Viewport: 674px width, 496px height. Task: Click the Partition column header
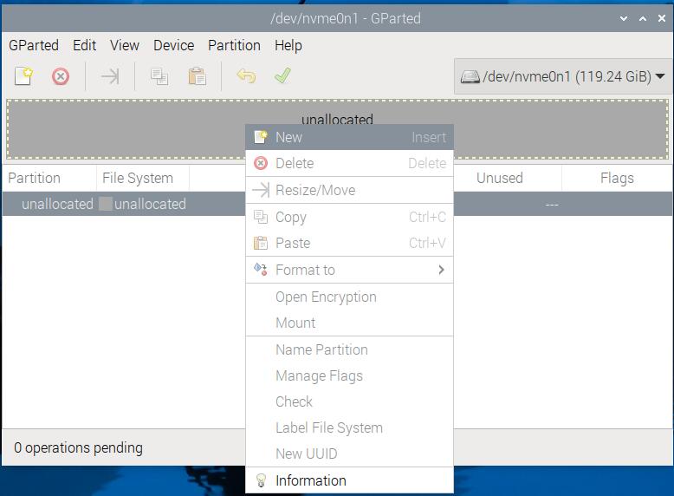click(x=49, y=178)
